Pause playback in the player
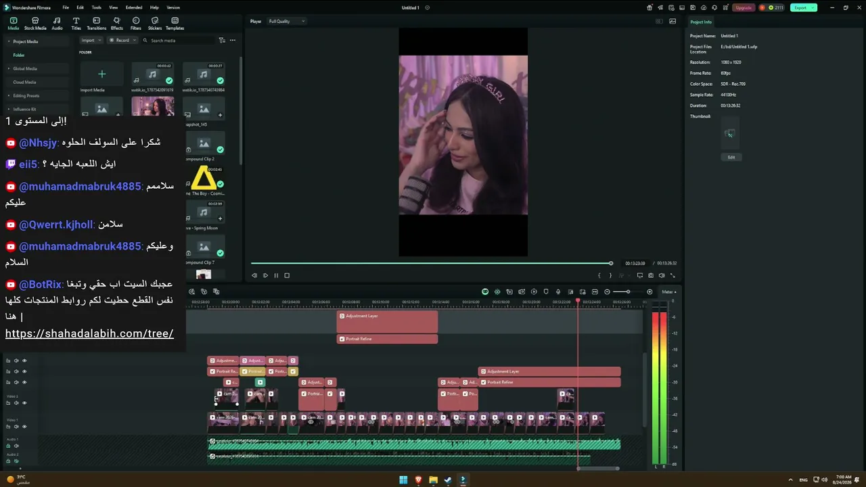 coord(276,275)
